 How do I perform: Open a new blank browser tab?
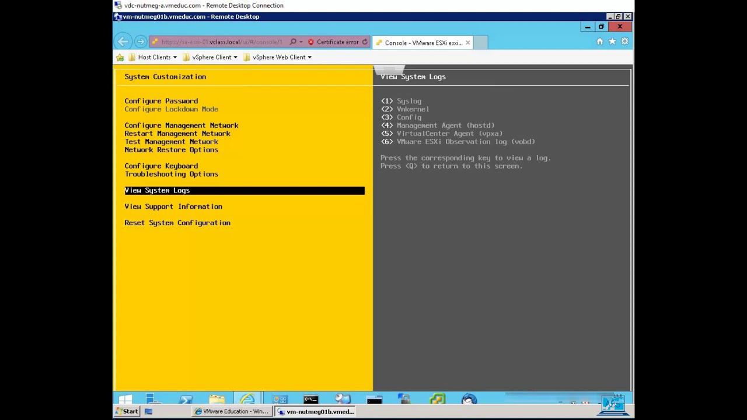pyautogui.click(x=480, y=43)
